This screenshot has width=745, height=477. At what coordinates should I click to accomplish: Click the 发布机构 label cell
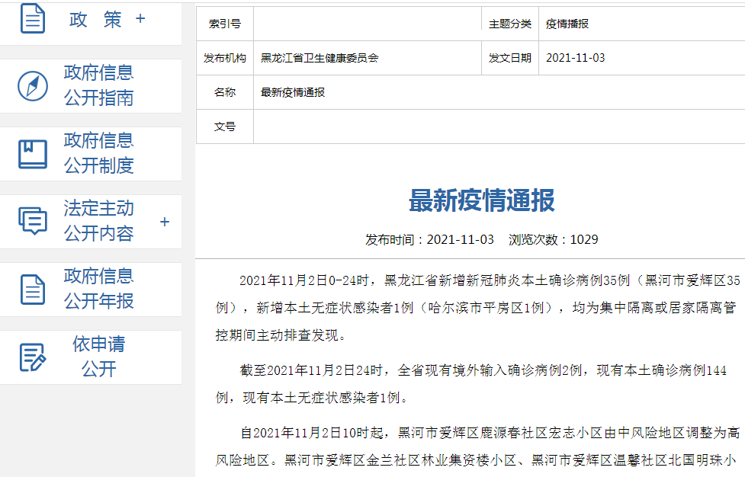point(225,58)
